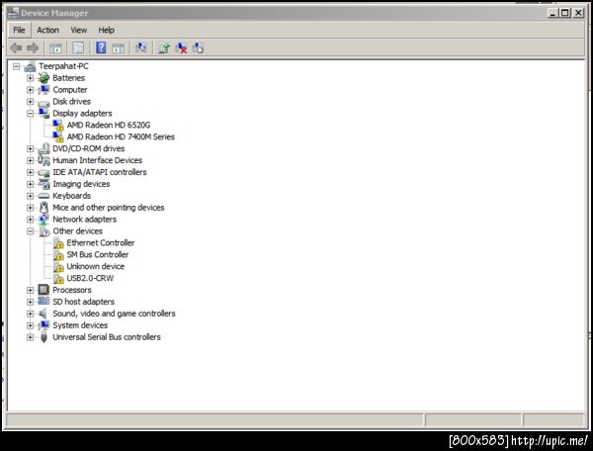Viewport: 593px width, 451px height.
Task: Click the Update Driver Software toolbar icon
Action: (x=164, y=48)
